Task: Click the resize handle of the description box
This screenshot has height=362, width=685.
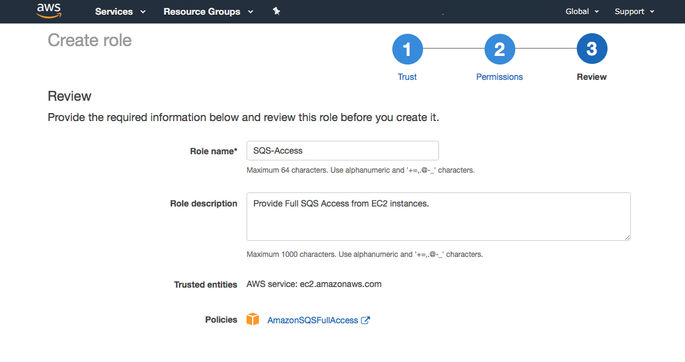Action: [x=628, y=239]
